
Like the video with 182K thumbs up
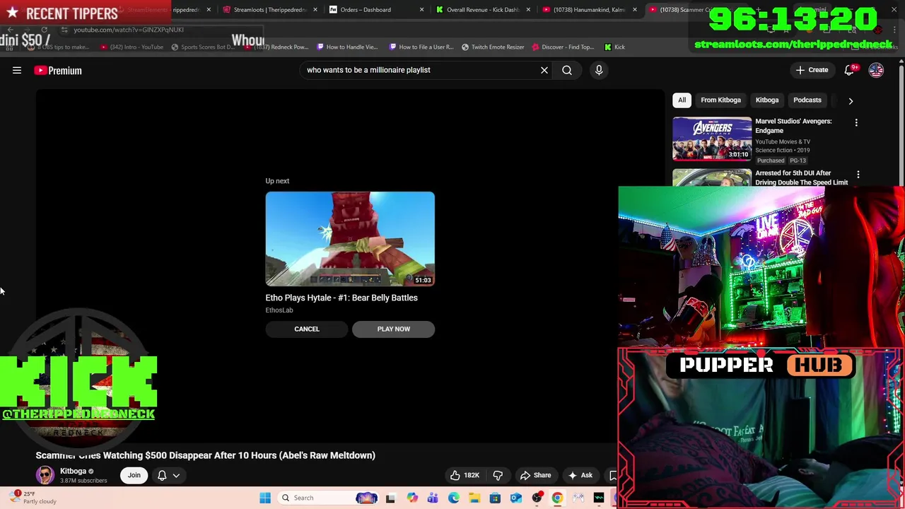tap(464, 475)
